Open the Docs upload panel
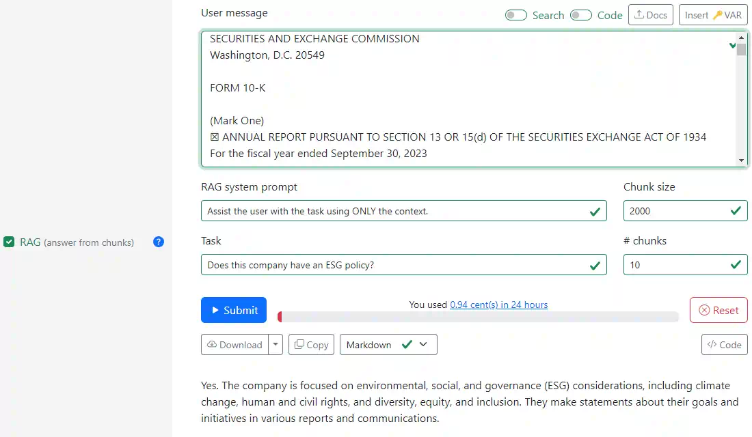752x437 pixels. (650, 14)
